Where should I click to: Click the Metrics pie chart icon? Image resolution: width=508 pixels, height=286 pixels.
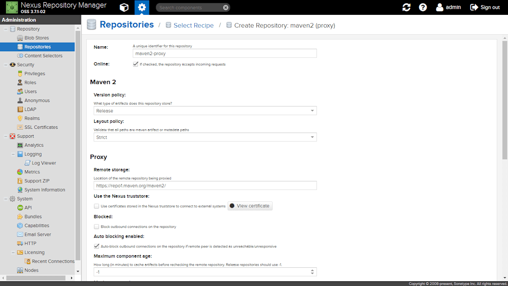pos(20,172)
